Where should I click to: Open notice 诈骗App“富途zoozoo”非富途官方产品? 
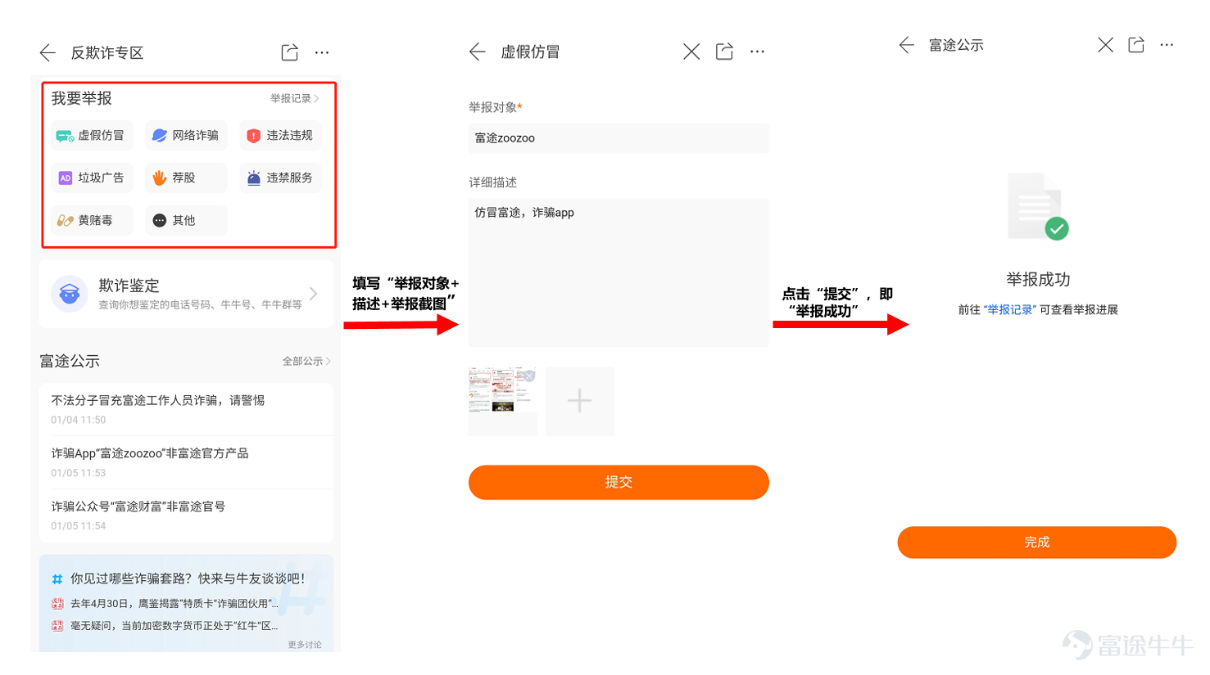[187, 462]
